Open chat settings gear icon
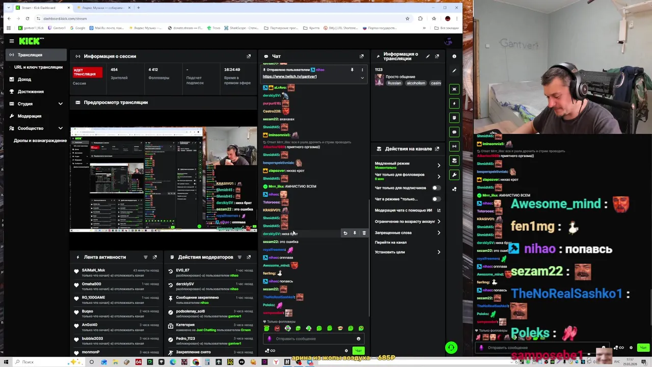Viewport: 652px width, 367px height. (x=346, y=351)
